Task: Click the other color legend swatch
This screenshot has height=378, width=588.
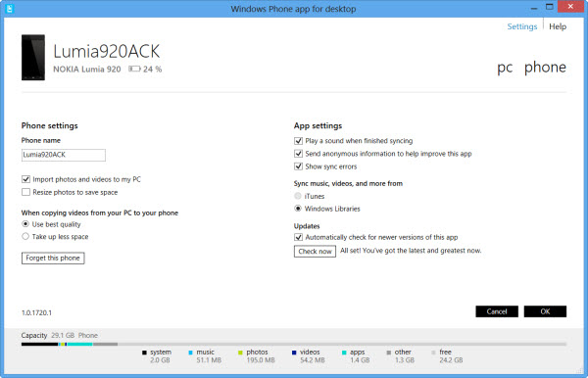Action: tap(388, 353)
